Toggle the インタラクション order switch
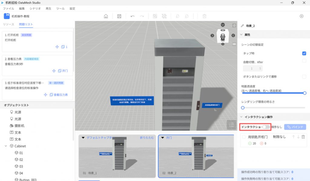The width and height of the screenshot is (310, 181). point(266,127)
